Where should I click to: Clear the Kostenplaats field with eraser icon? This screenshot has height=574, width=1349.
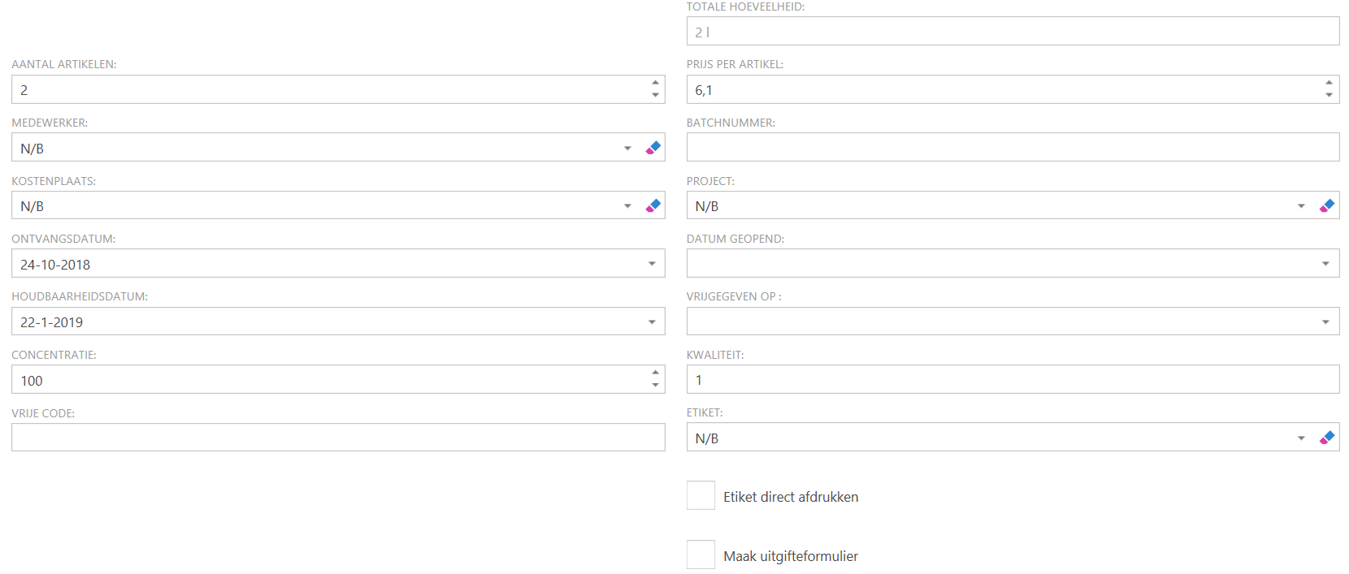[653, 205]
